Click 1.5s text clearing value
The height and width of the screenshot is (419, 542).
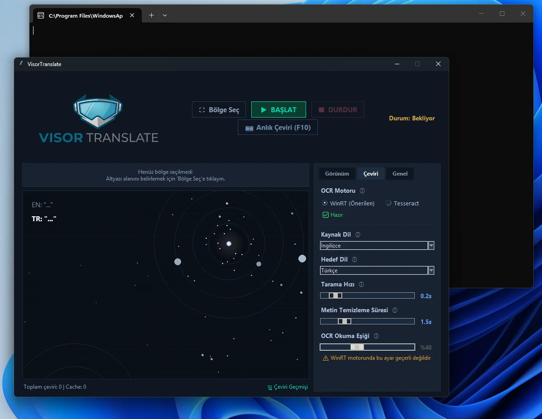426,322
